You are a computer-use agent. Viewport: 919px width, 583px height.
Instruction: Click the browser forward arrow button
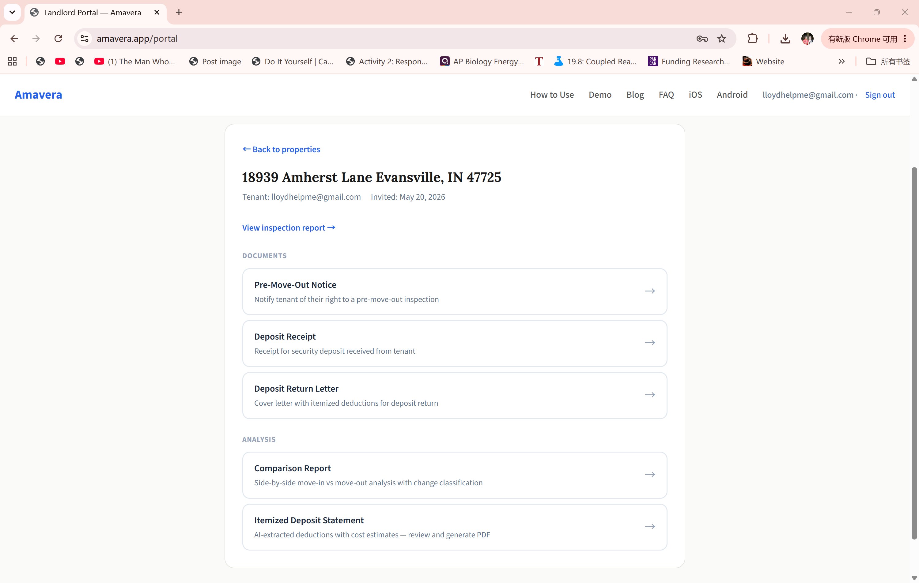[x=36, y=39]
